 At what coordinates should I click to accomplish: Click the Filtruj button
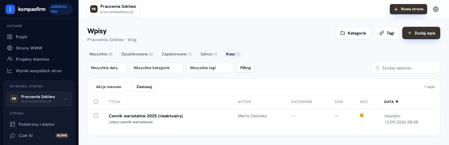[245, 68]
